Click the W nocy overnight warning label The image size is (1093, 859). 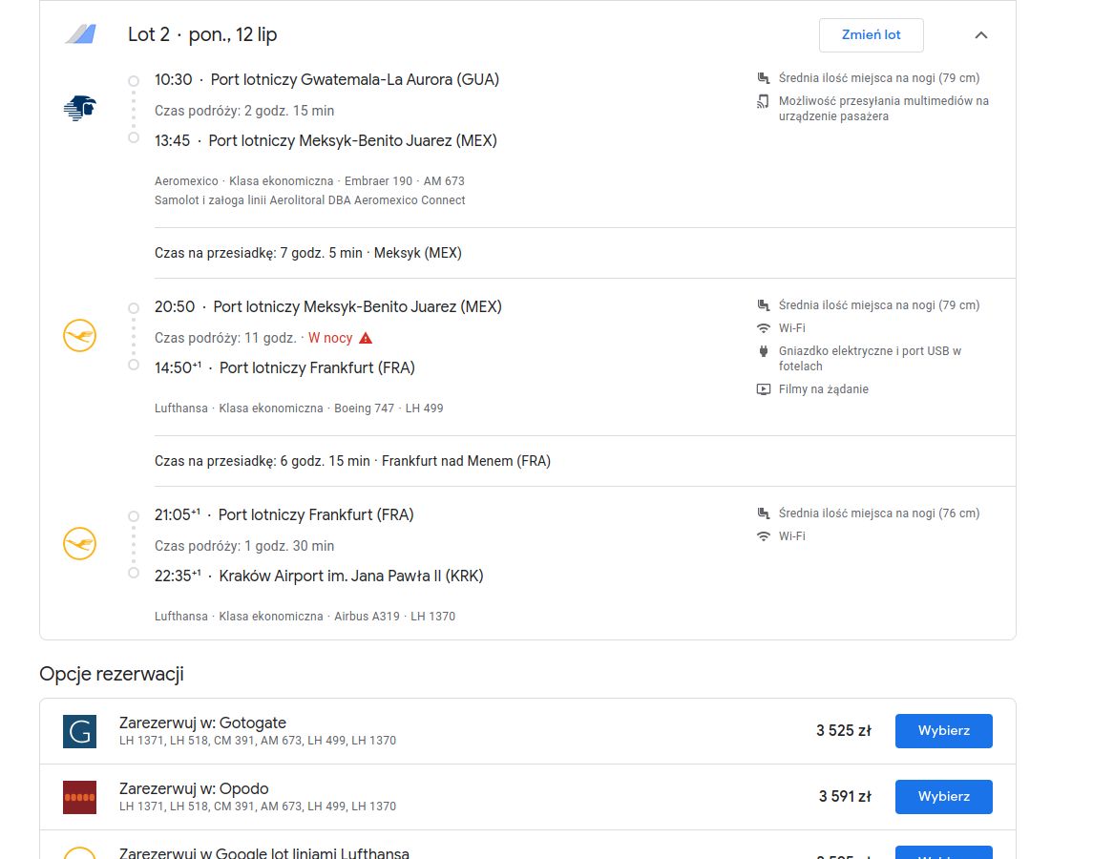(x=330, y=338)
